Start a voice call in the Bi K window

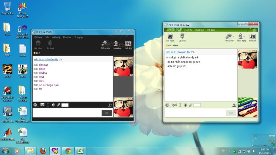point(50,45)
